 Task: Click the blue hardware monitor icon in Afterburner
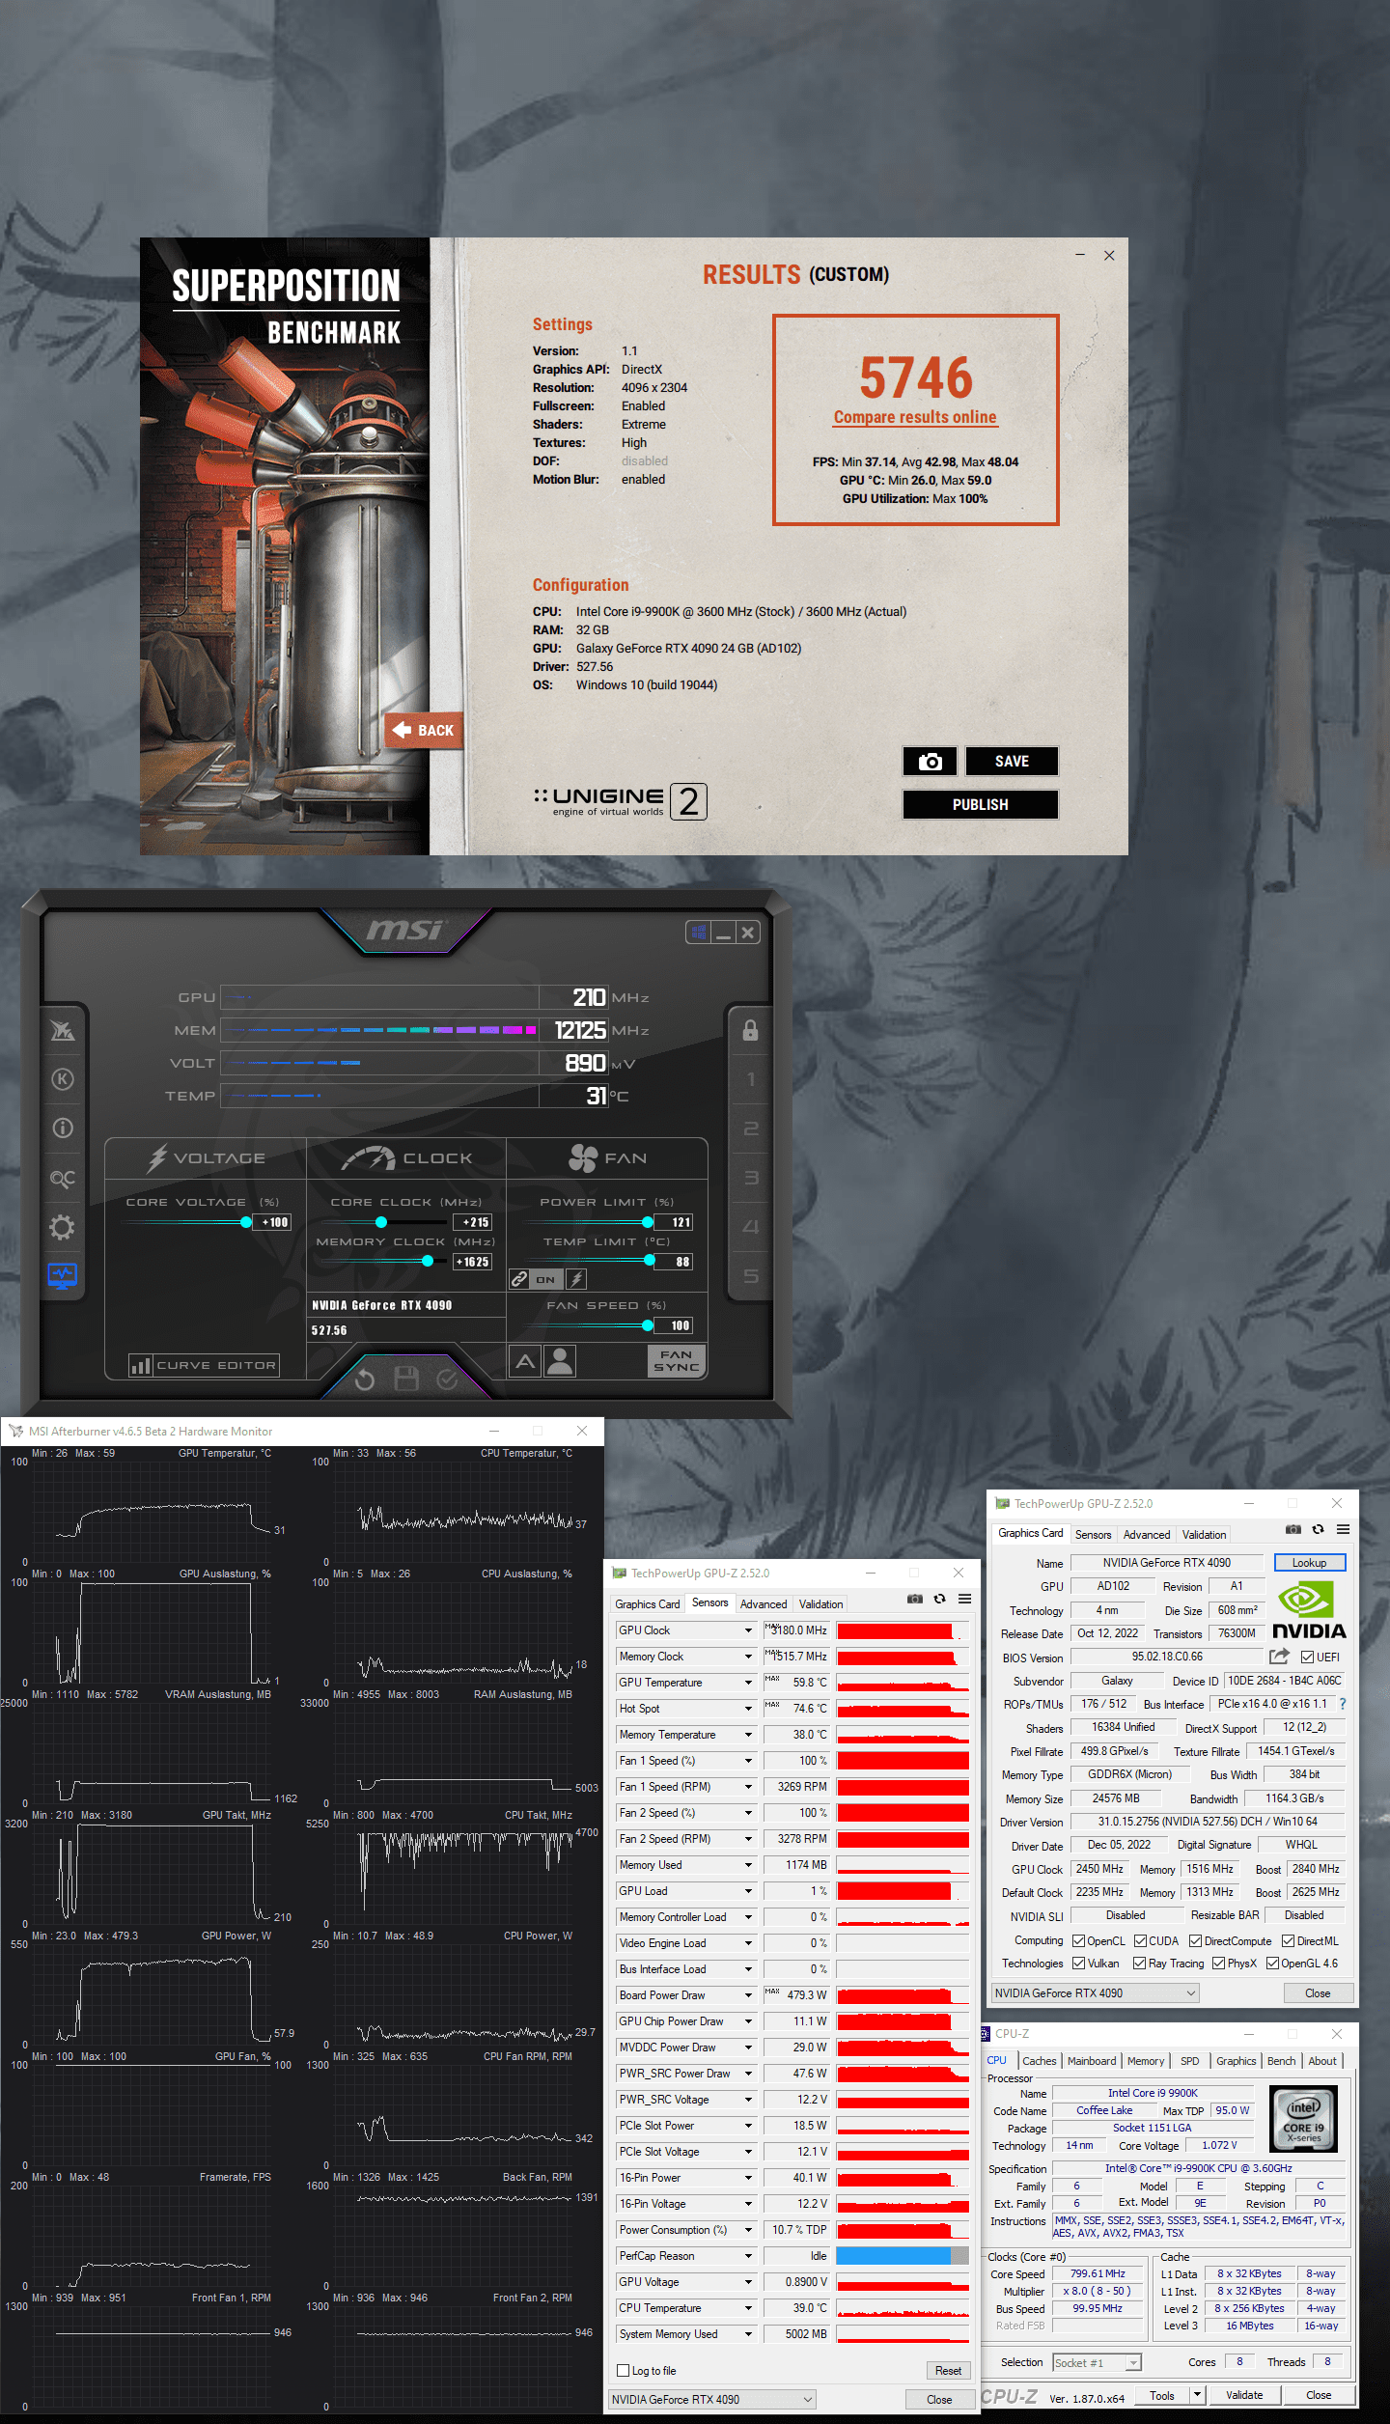(63, 1276)
